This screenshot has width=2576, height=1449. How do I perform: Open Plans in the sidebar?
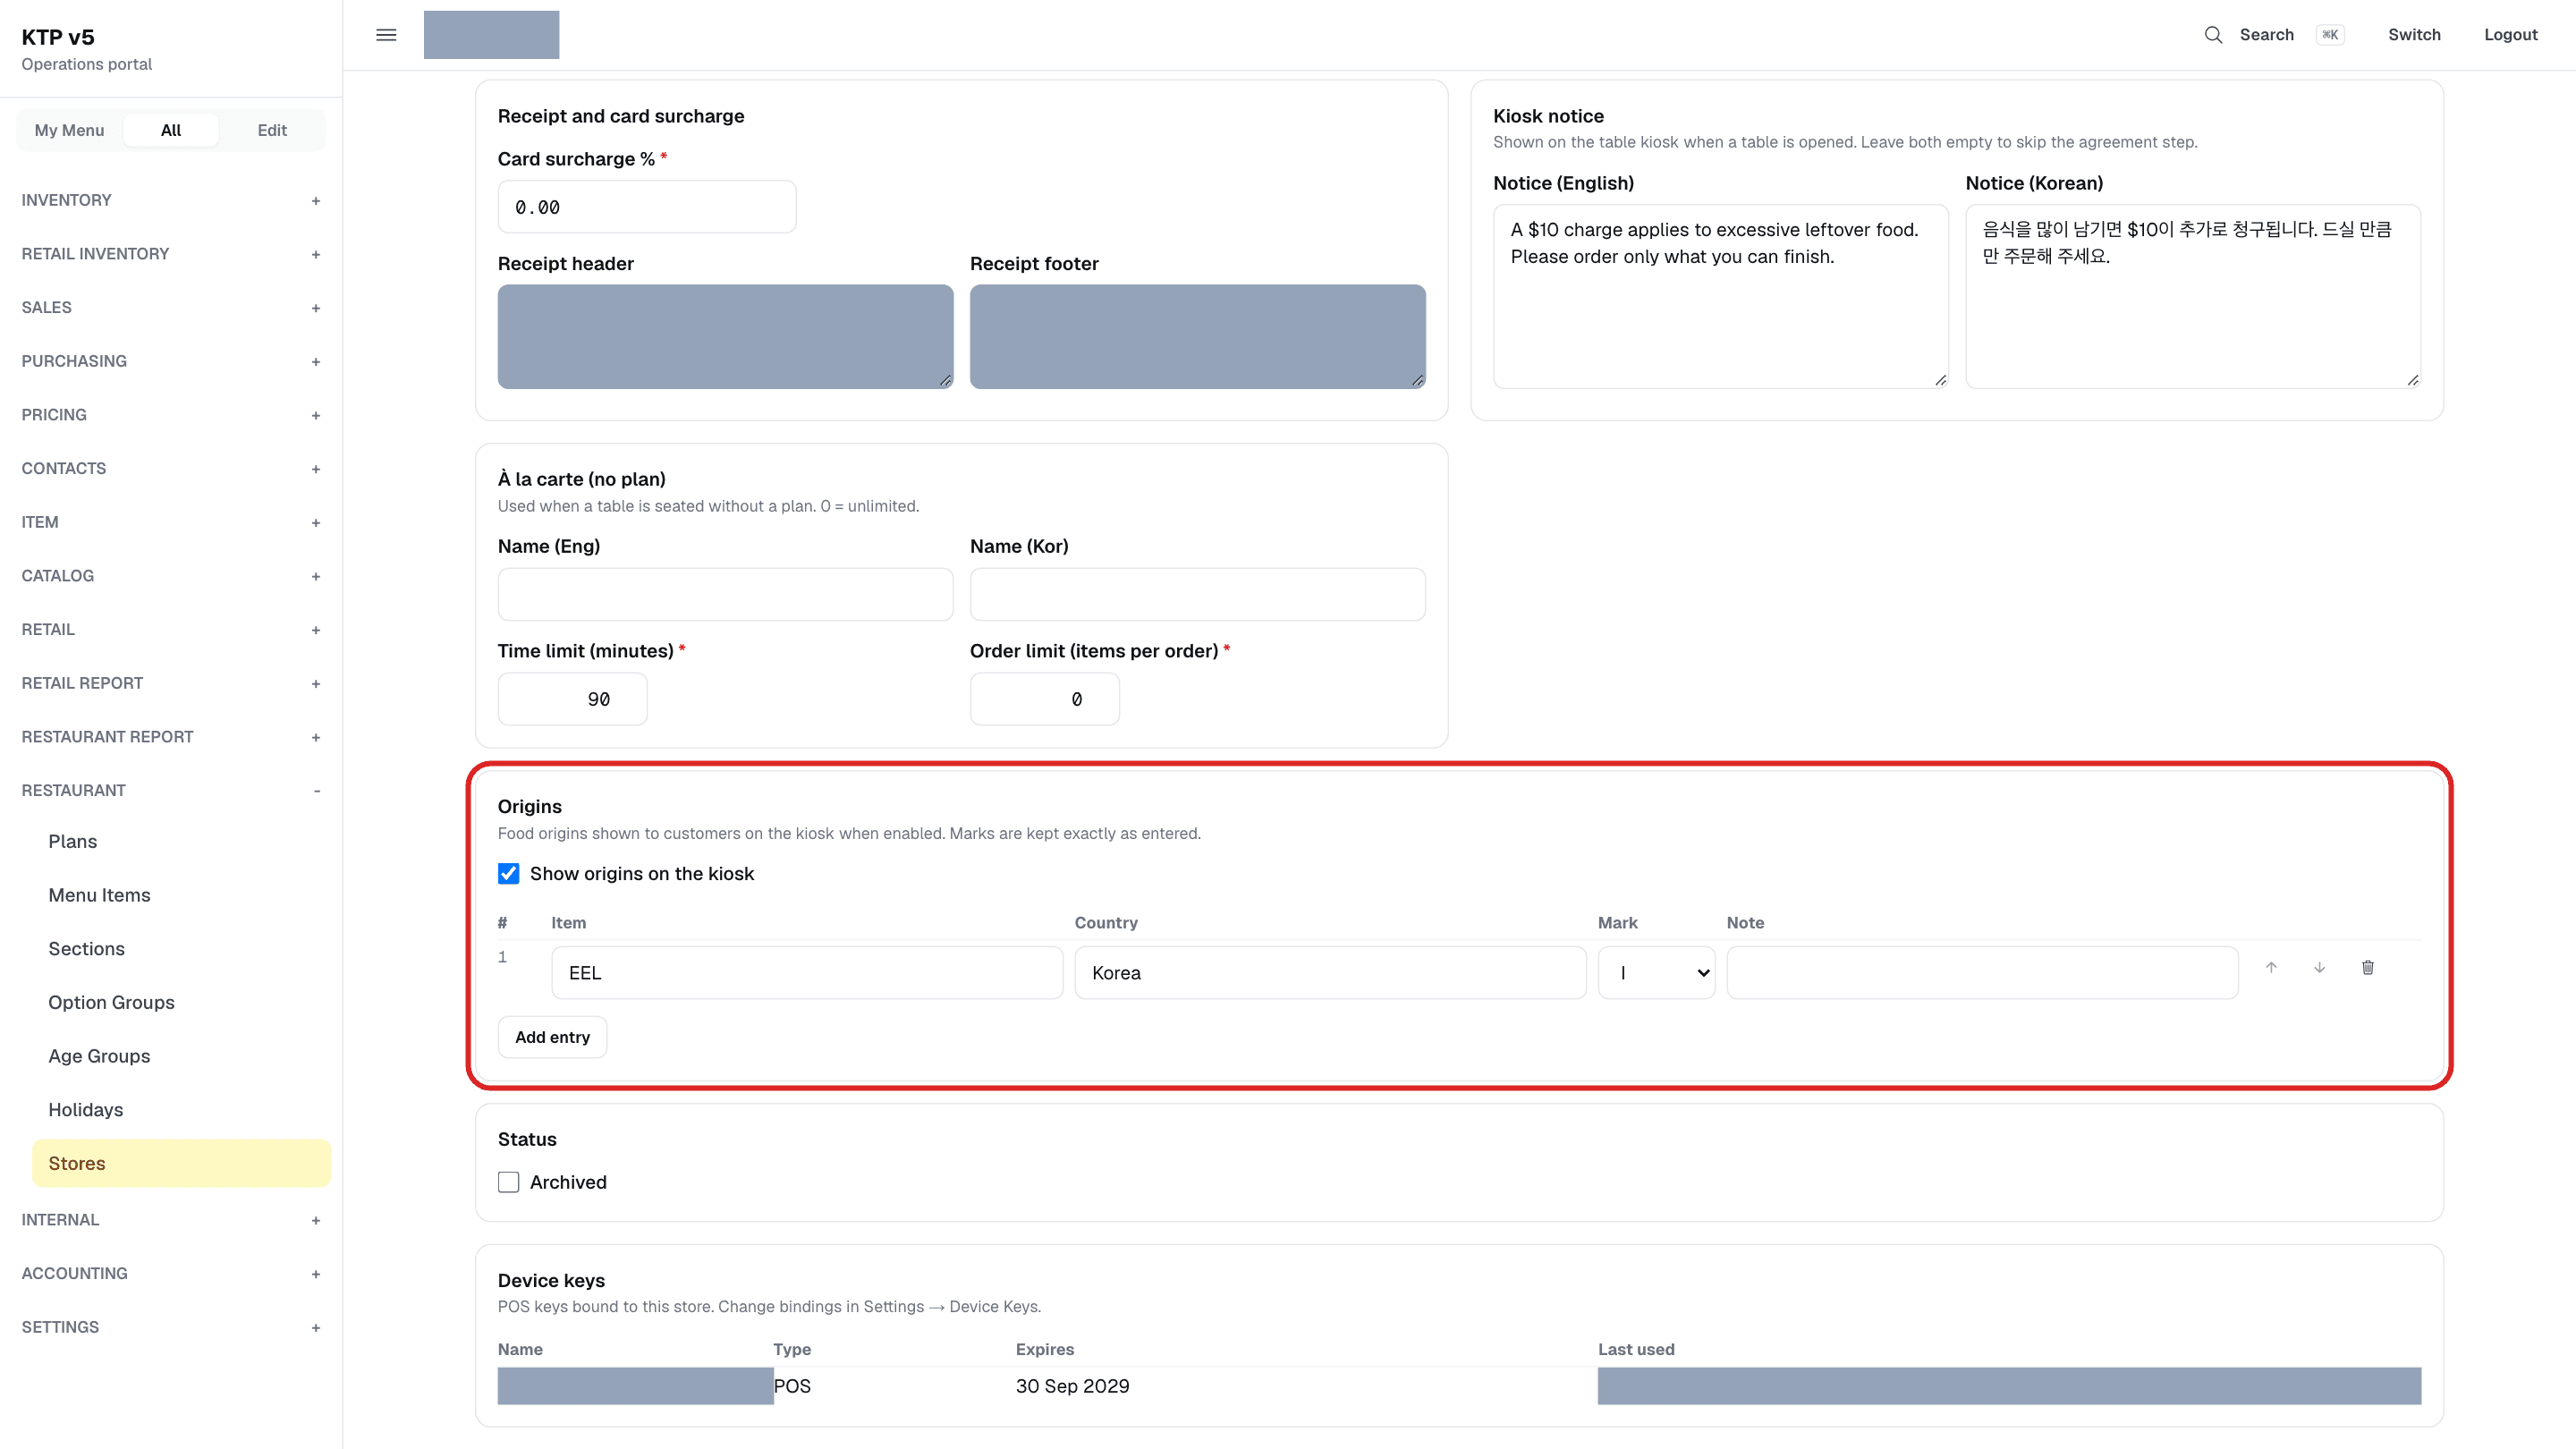tap(181, 841)
